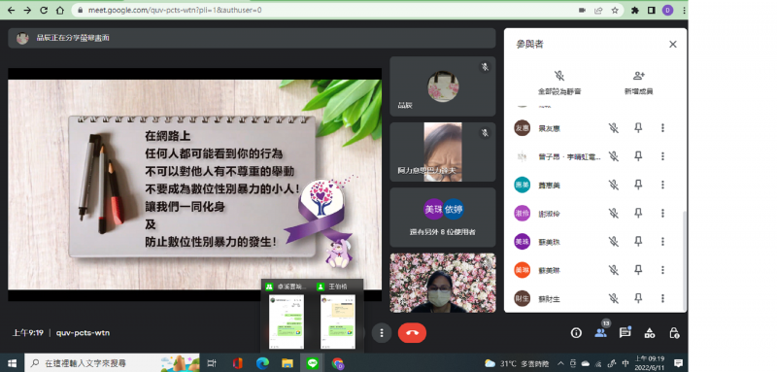Bookmark this page with the star icon
This screenshot has width=777, height=372.
pyautogui.click(x=615, y=10)
